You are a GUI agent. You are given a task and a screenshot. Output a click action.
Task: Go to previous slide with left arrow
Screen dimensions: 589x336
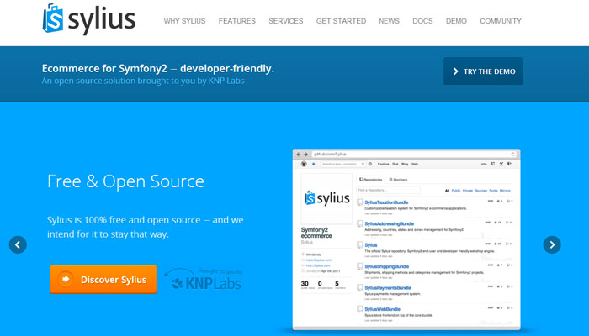tap(19, 244)
